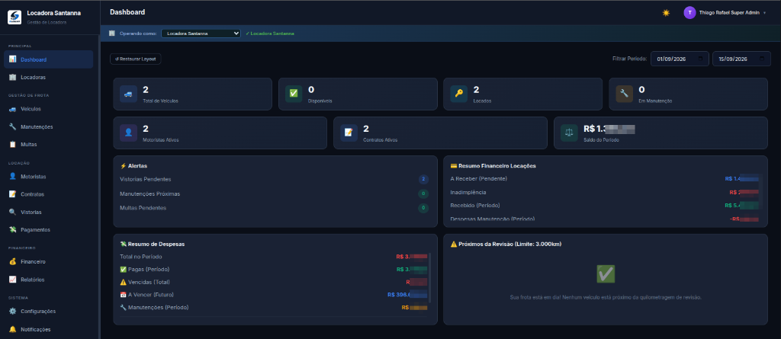Click the Vencidas (Total) expenses row
Viewport: 781px width, 339px height.
pyautogui.click(x=274, y=282)
